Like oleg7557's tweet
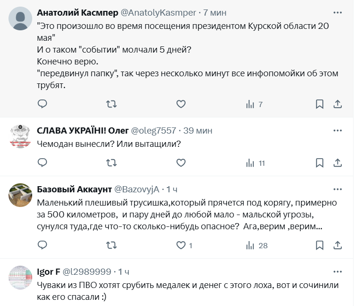The width and height of the screenshot is (354, 306). 180,163
